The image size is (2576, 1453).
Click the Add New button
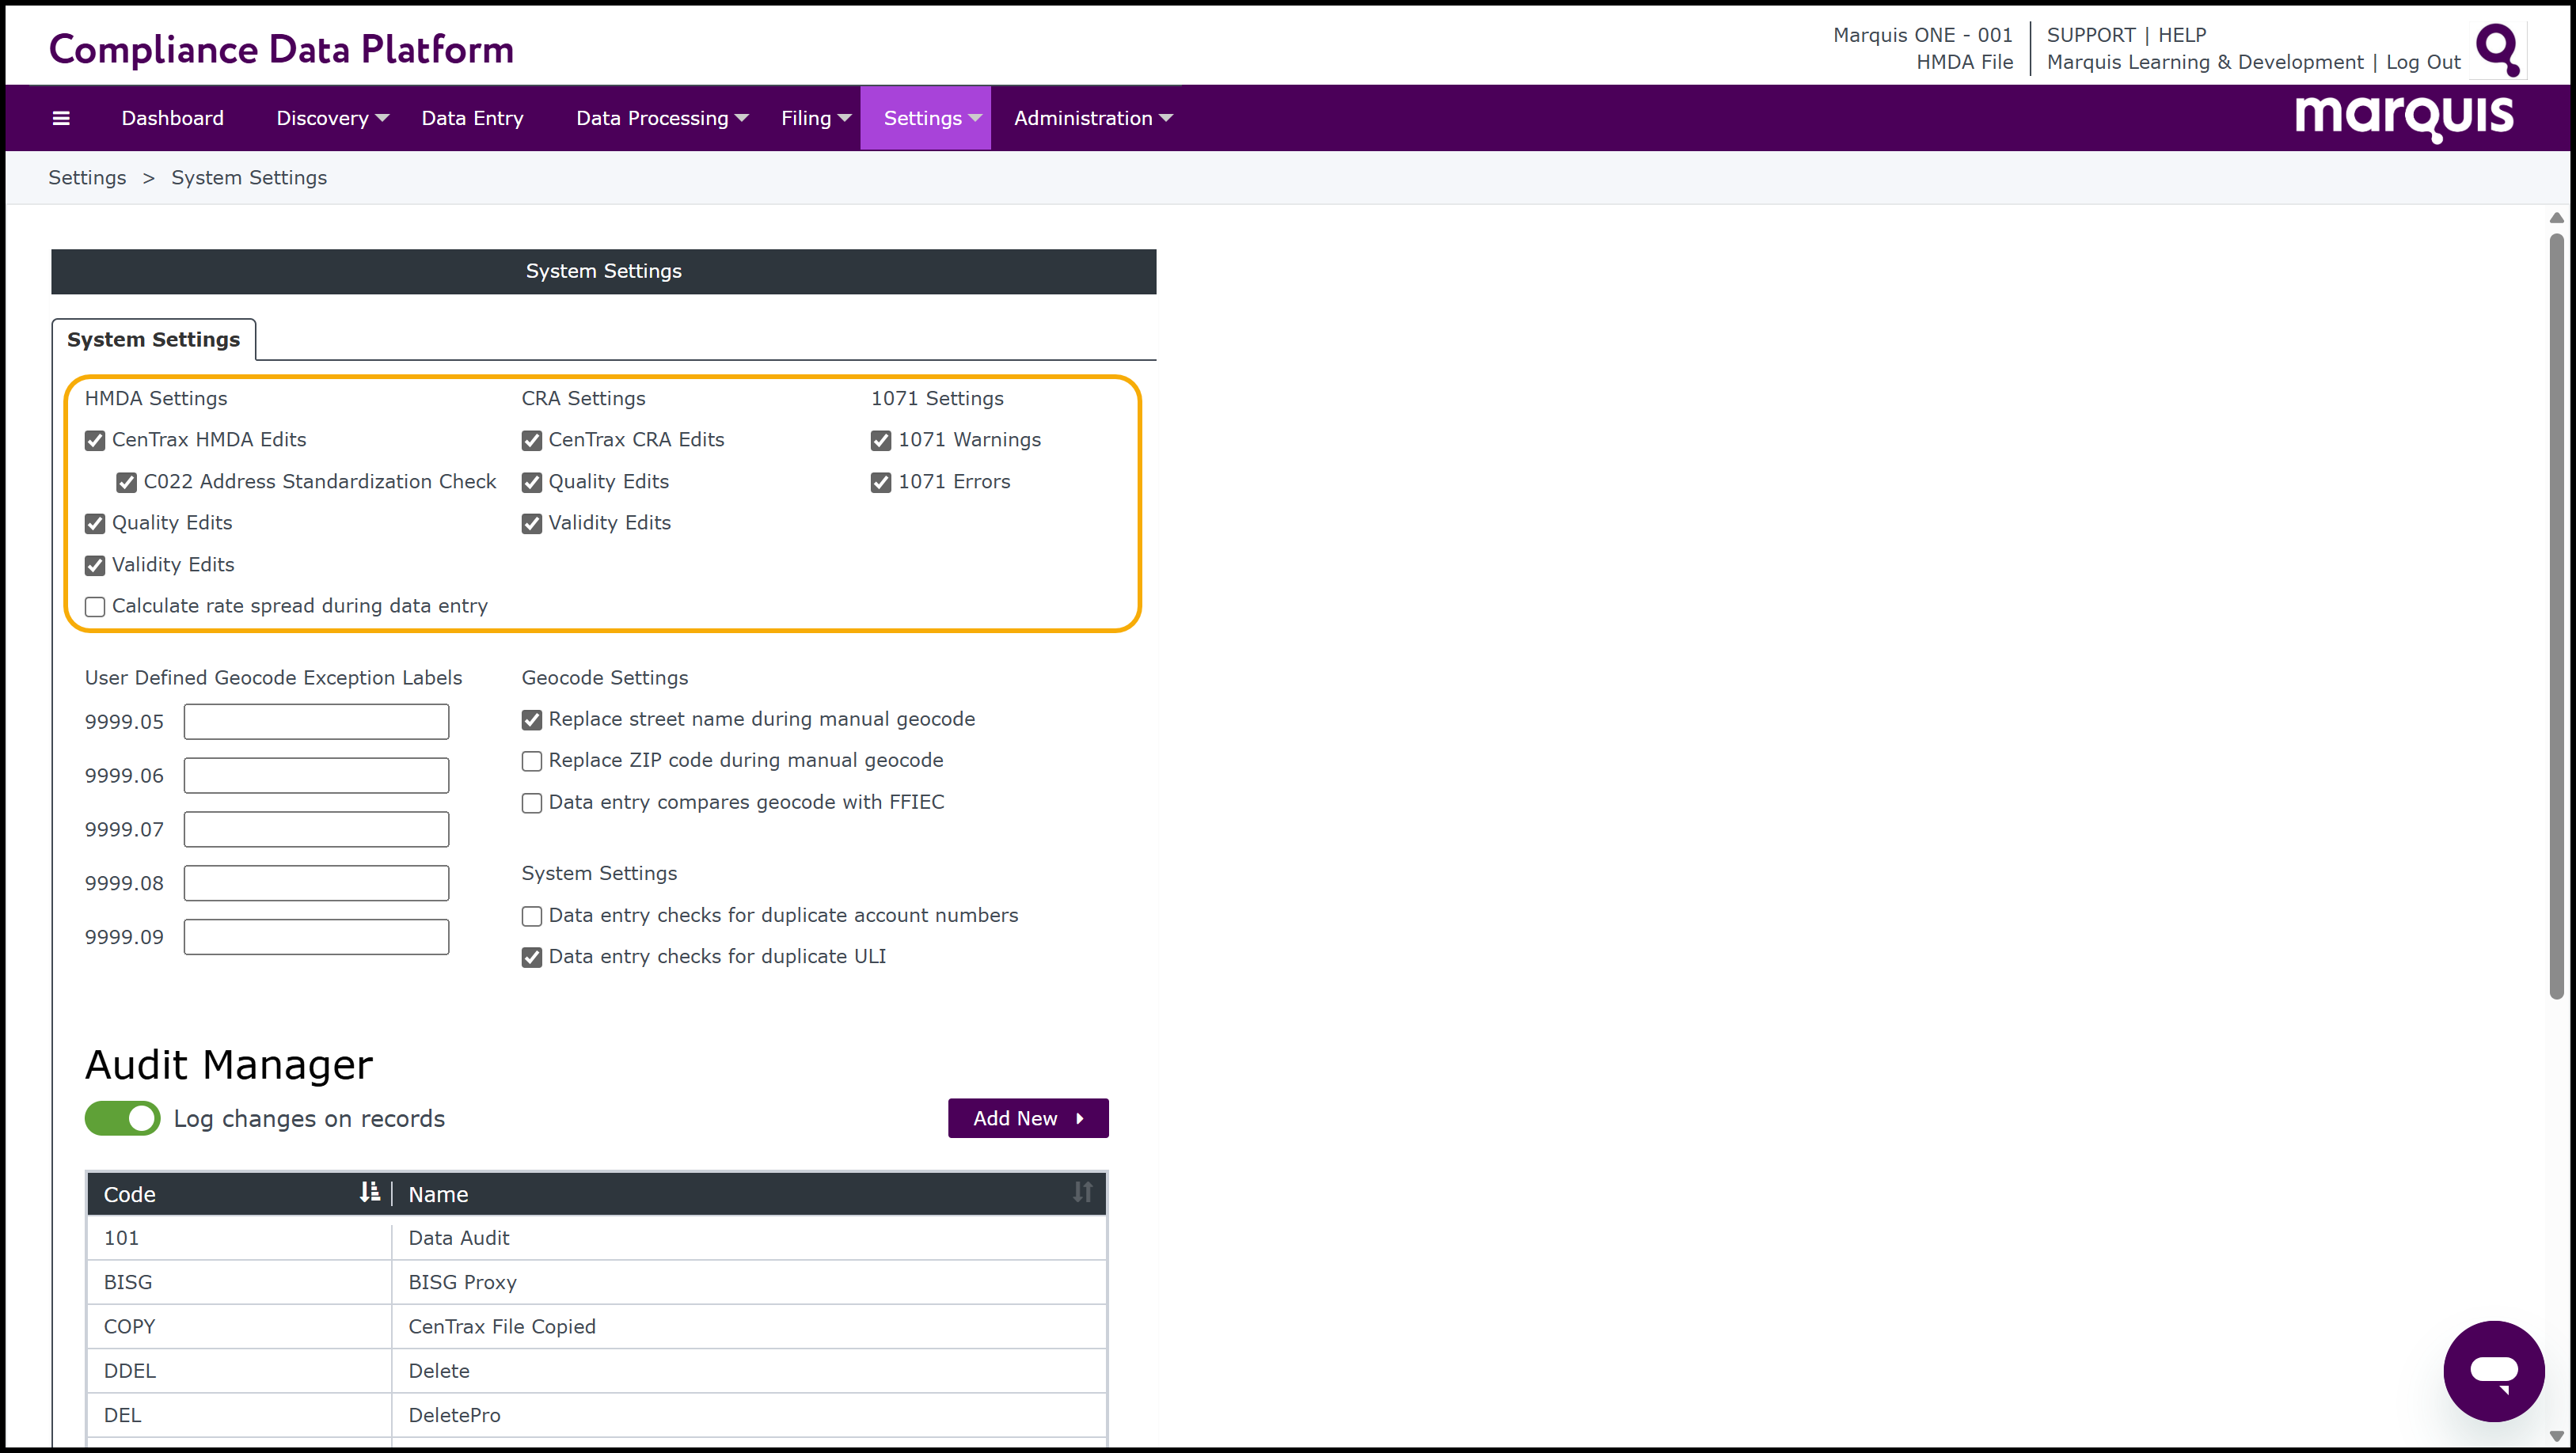point(1027,1118)
